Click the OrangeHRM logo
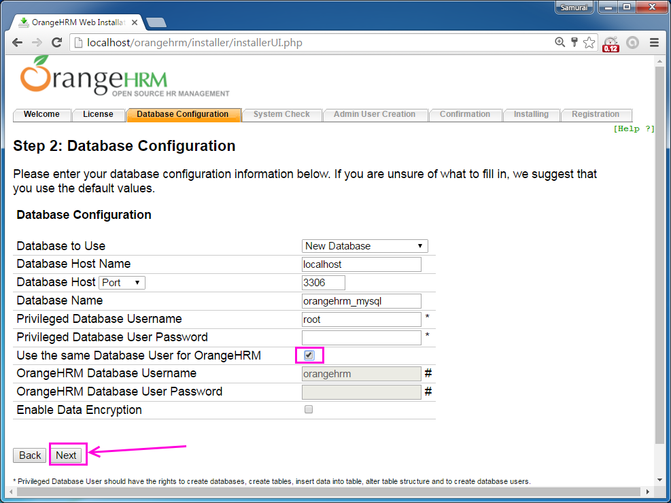The width and height of the screenshot is (671, 503). point(124,76)
